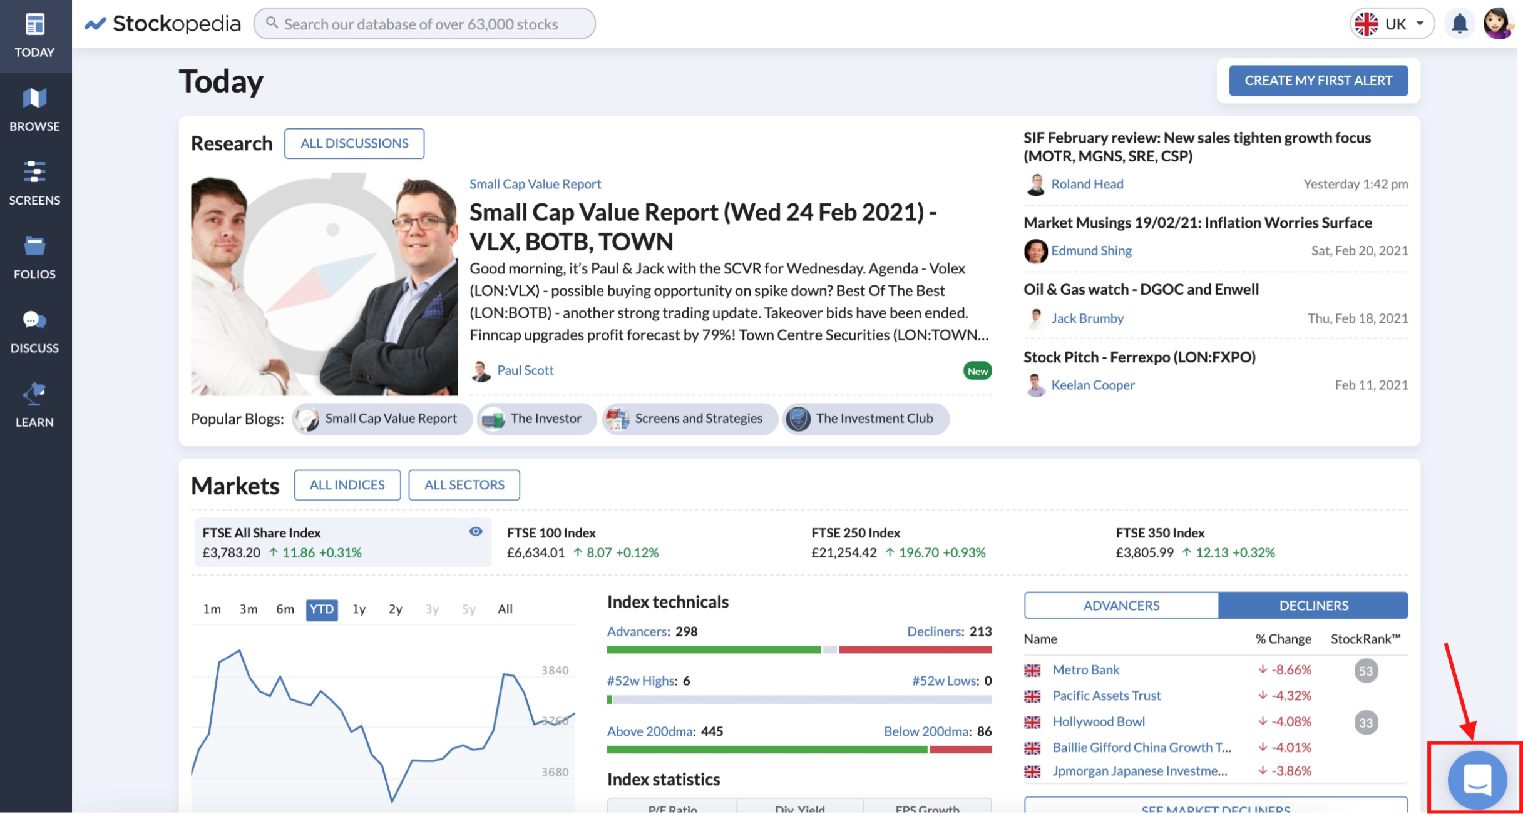This screenshot has width=1523, height=824.
Task: Click the Above 200dma progress bar
Action: pyautogui.click(x=799, y=750)
